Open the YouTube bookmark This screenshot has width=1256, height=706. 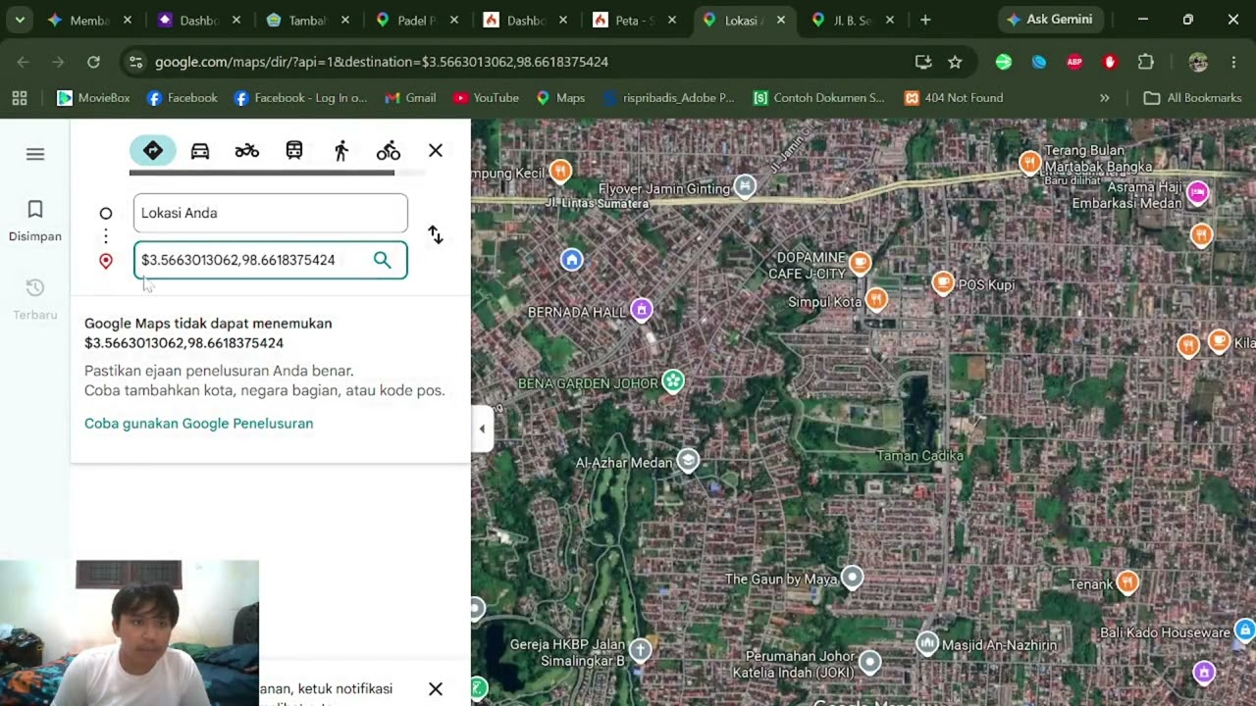tap(486, 98)
